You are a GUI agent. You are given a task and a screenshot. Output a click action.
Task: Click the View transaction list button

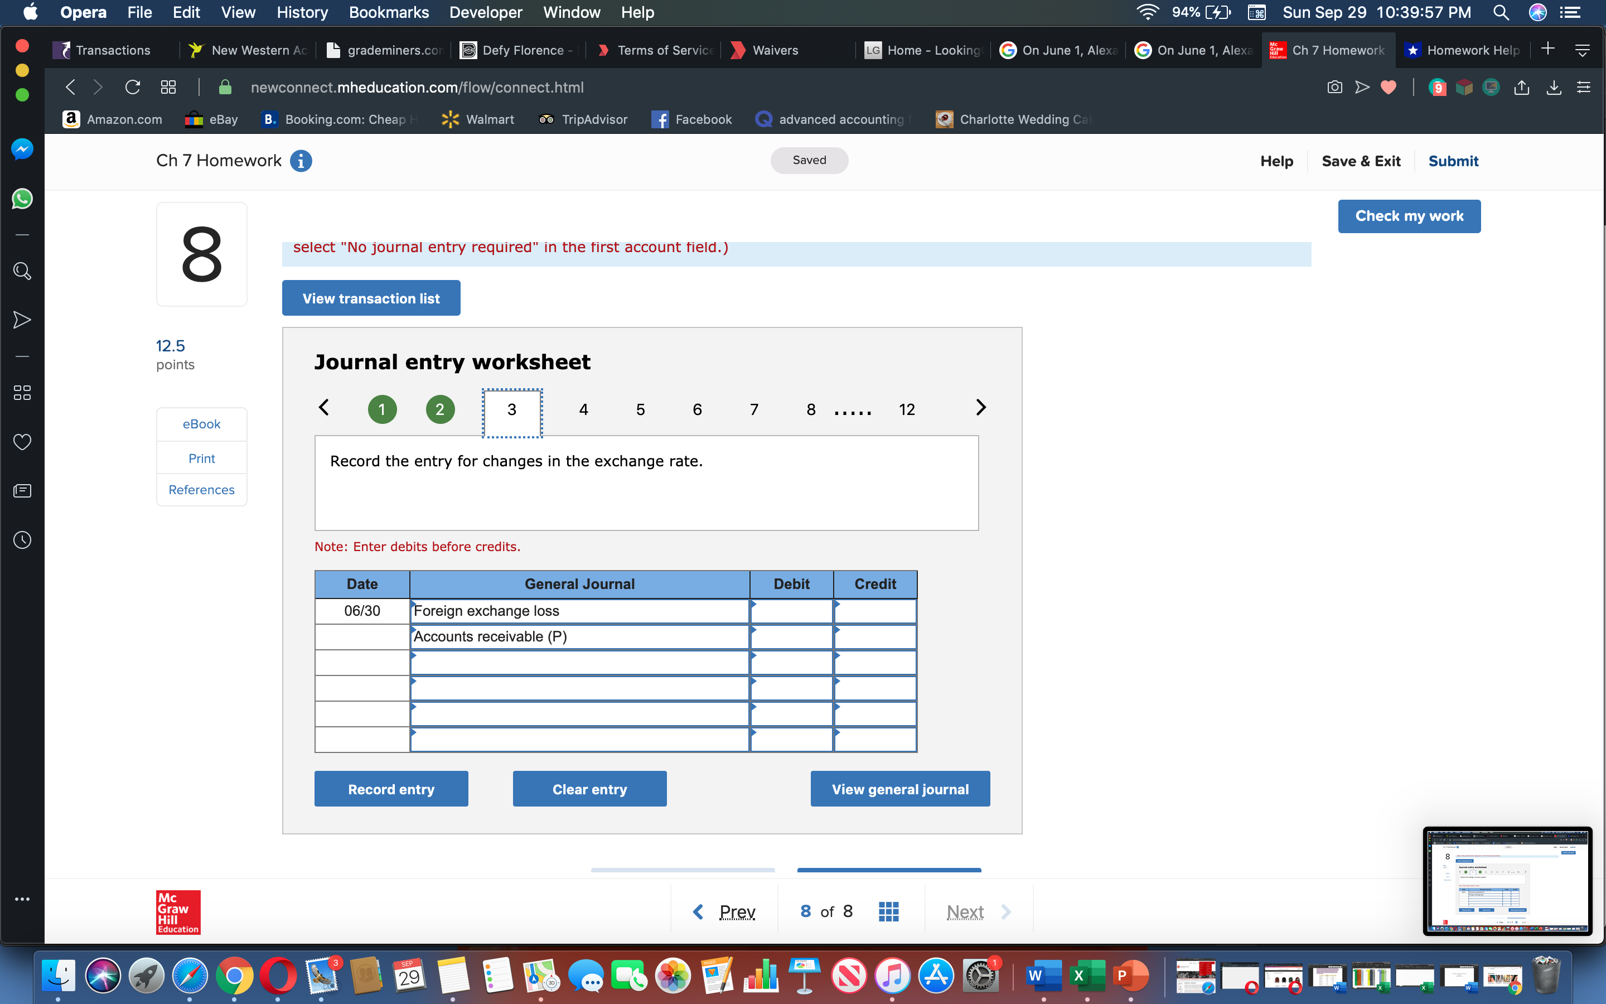coord(370,297)
